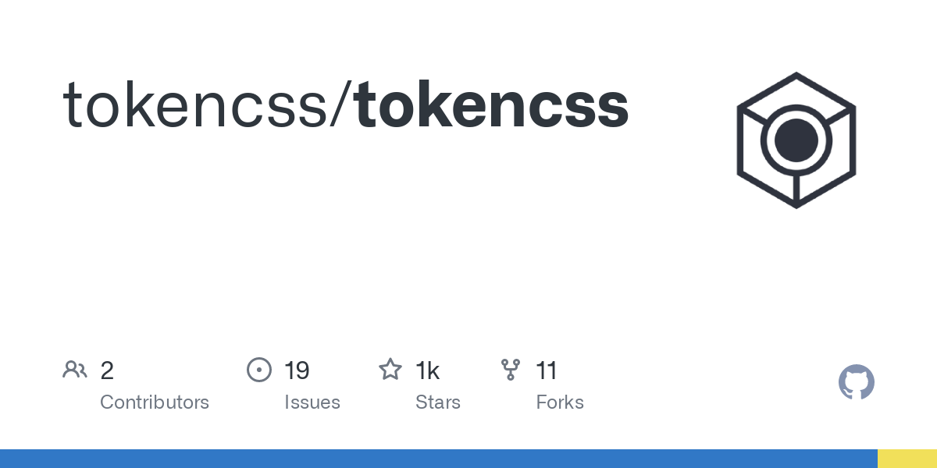Click the contributors people icon
The width and height of the screenshot is (937, 468).
[x=75, y=370]
